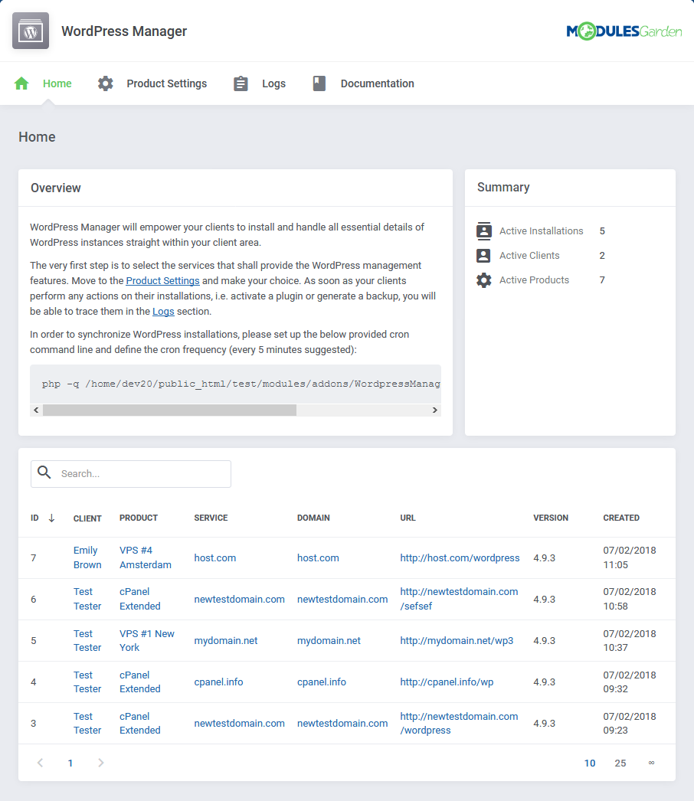Sort table by Version column header

point(551,518)
